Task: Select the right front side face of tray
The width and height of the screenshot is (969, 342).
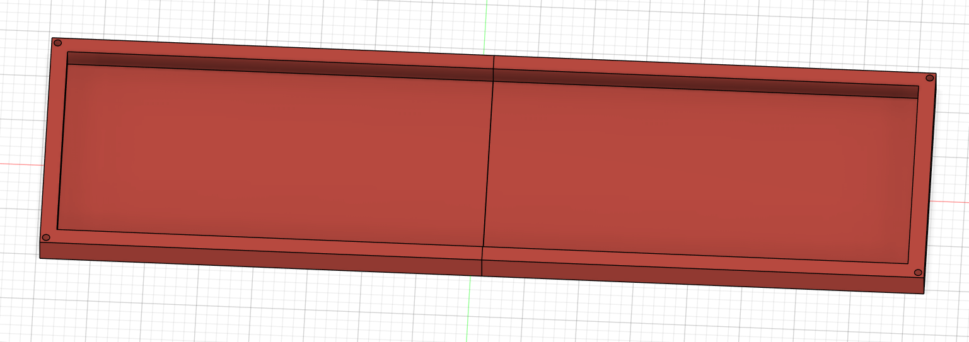Action: 702,277
